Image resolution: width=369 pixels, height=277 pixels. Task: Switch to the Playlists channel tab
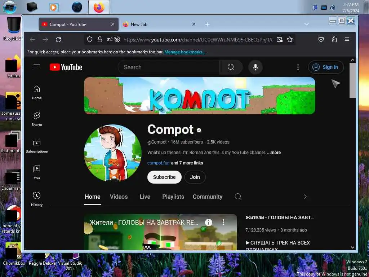[x=173, y=197]
